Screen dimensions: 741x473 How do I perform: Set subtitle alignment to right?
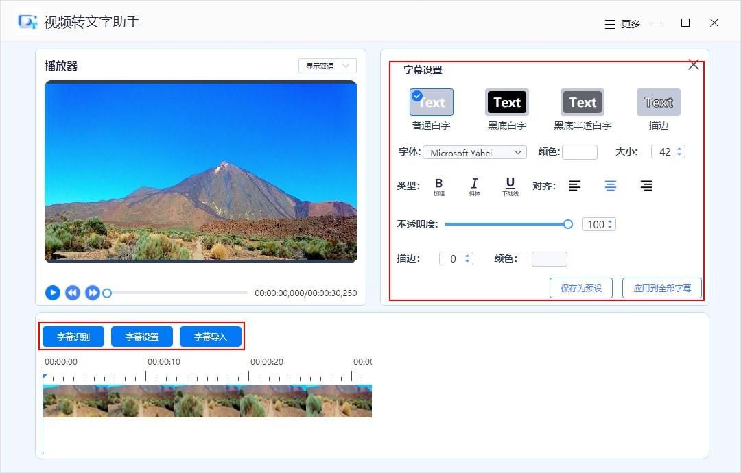646,185
